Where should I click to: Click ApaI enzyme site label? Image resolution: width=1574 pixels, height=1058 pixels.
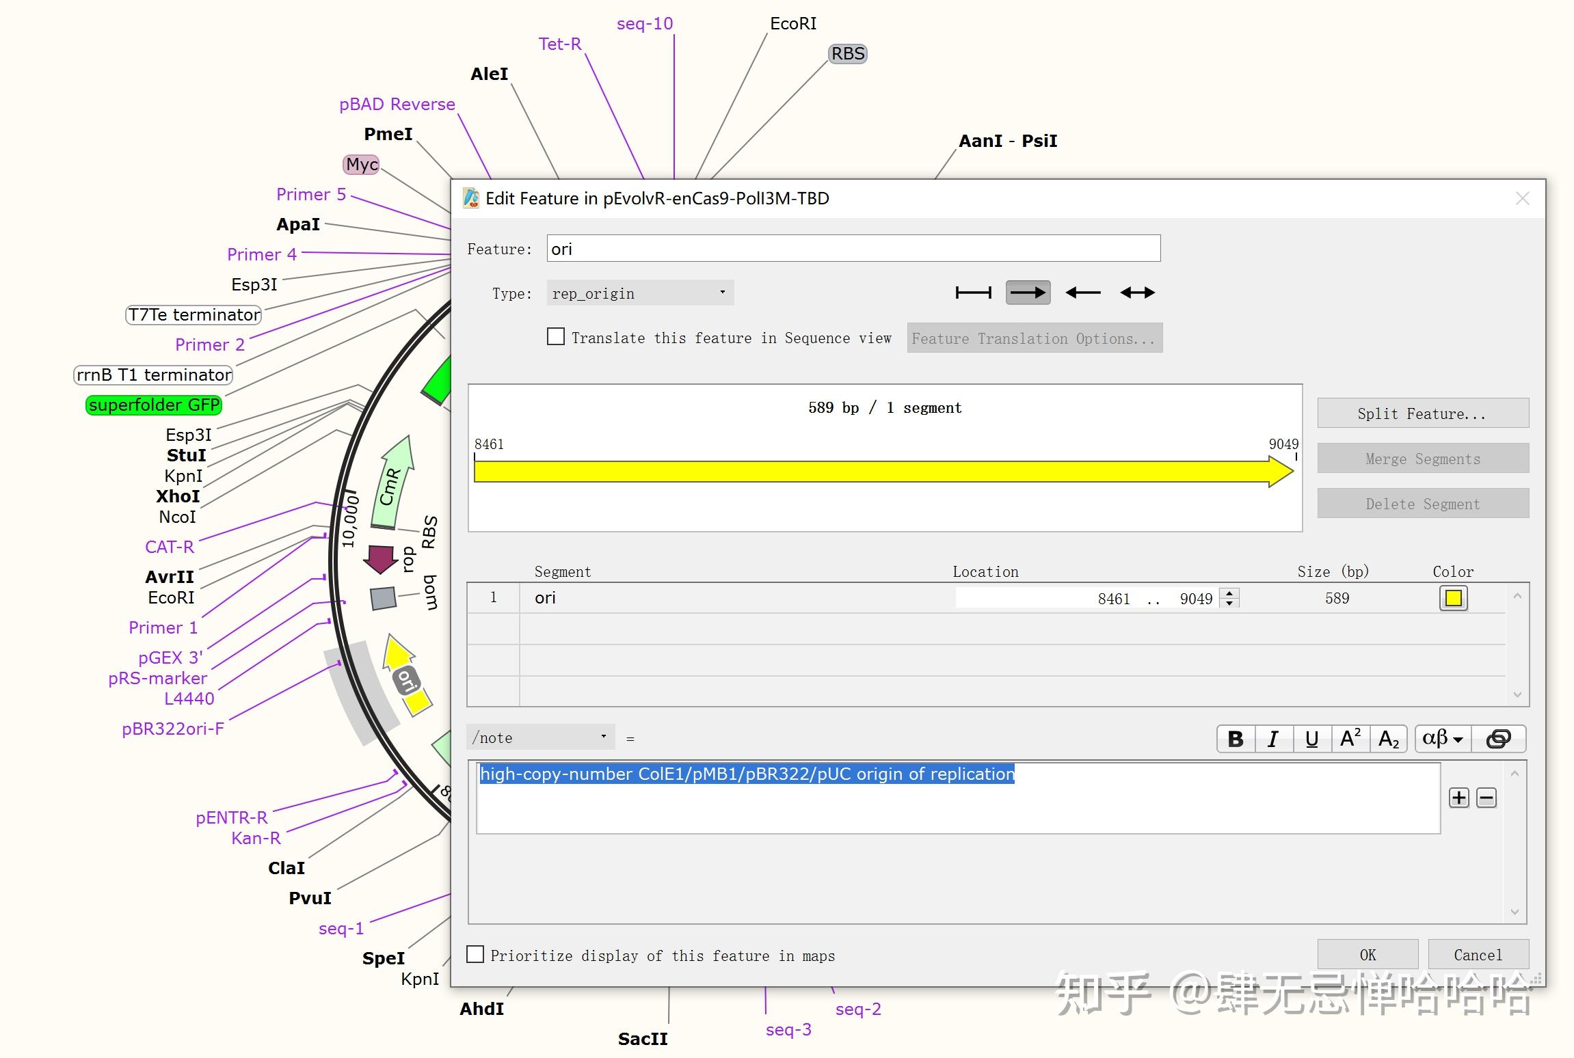click(x=297, y=224)
